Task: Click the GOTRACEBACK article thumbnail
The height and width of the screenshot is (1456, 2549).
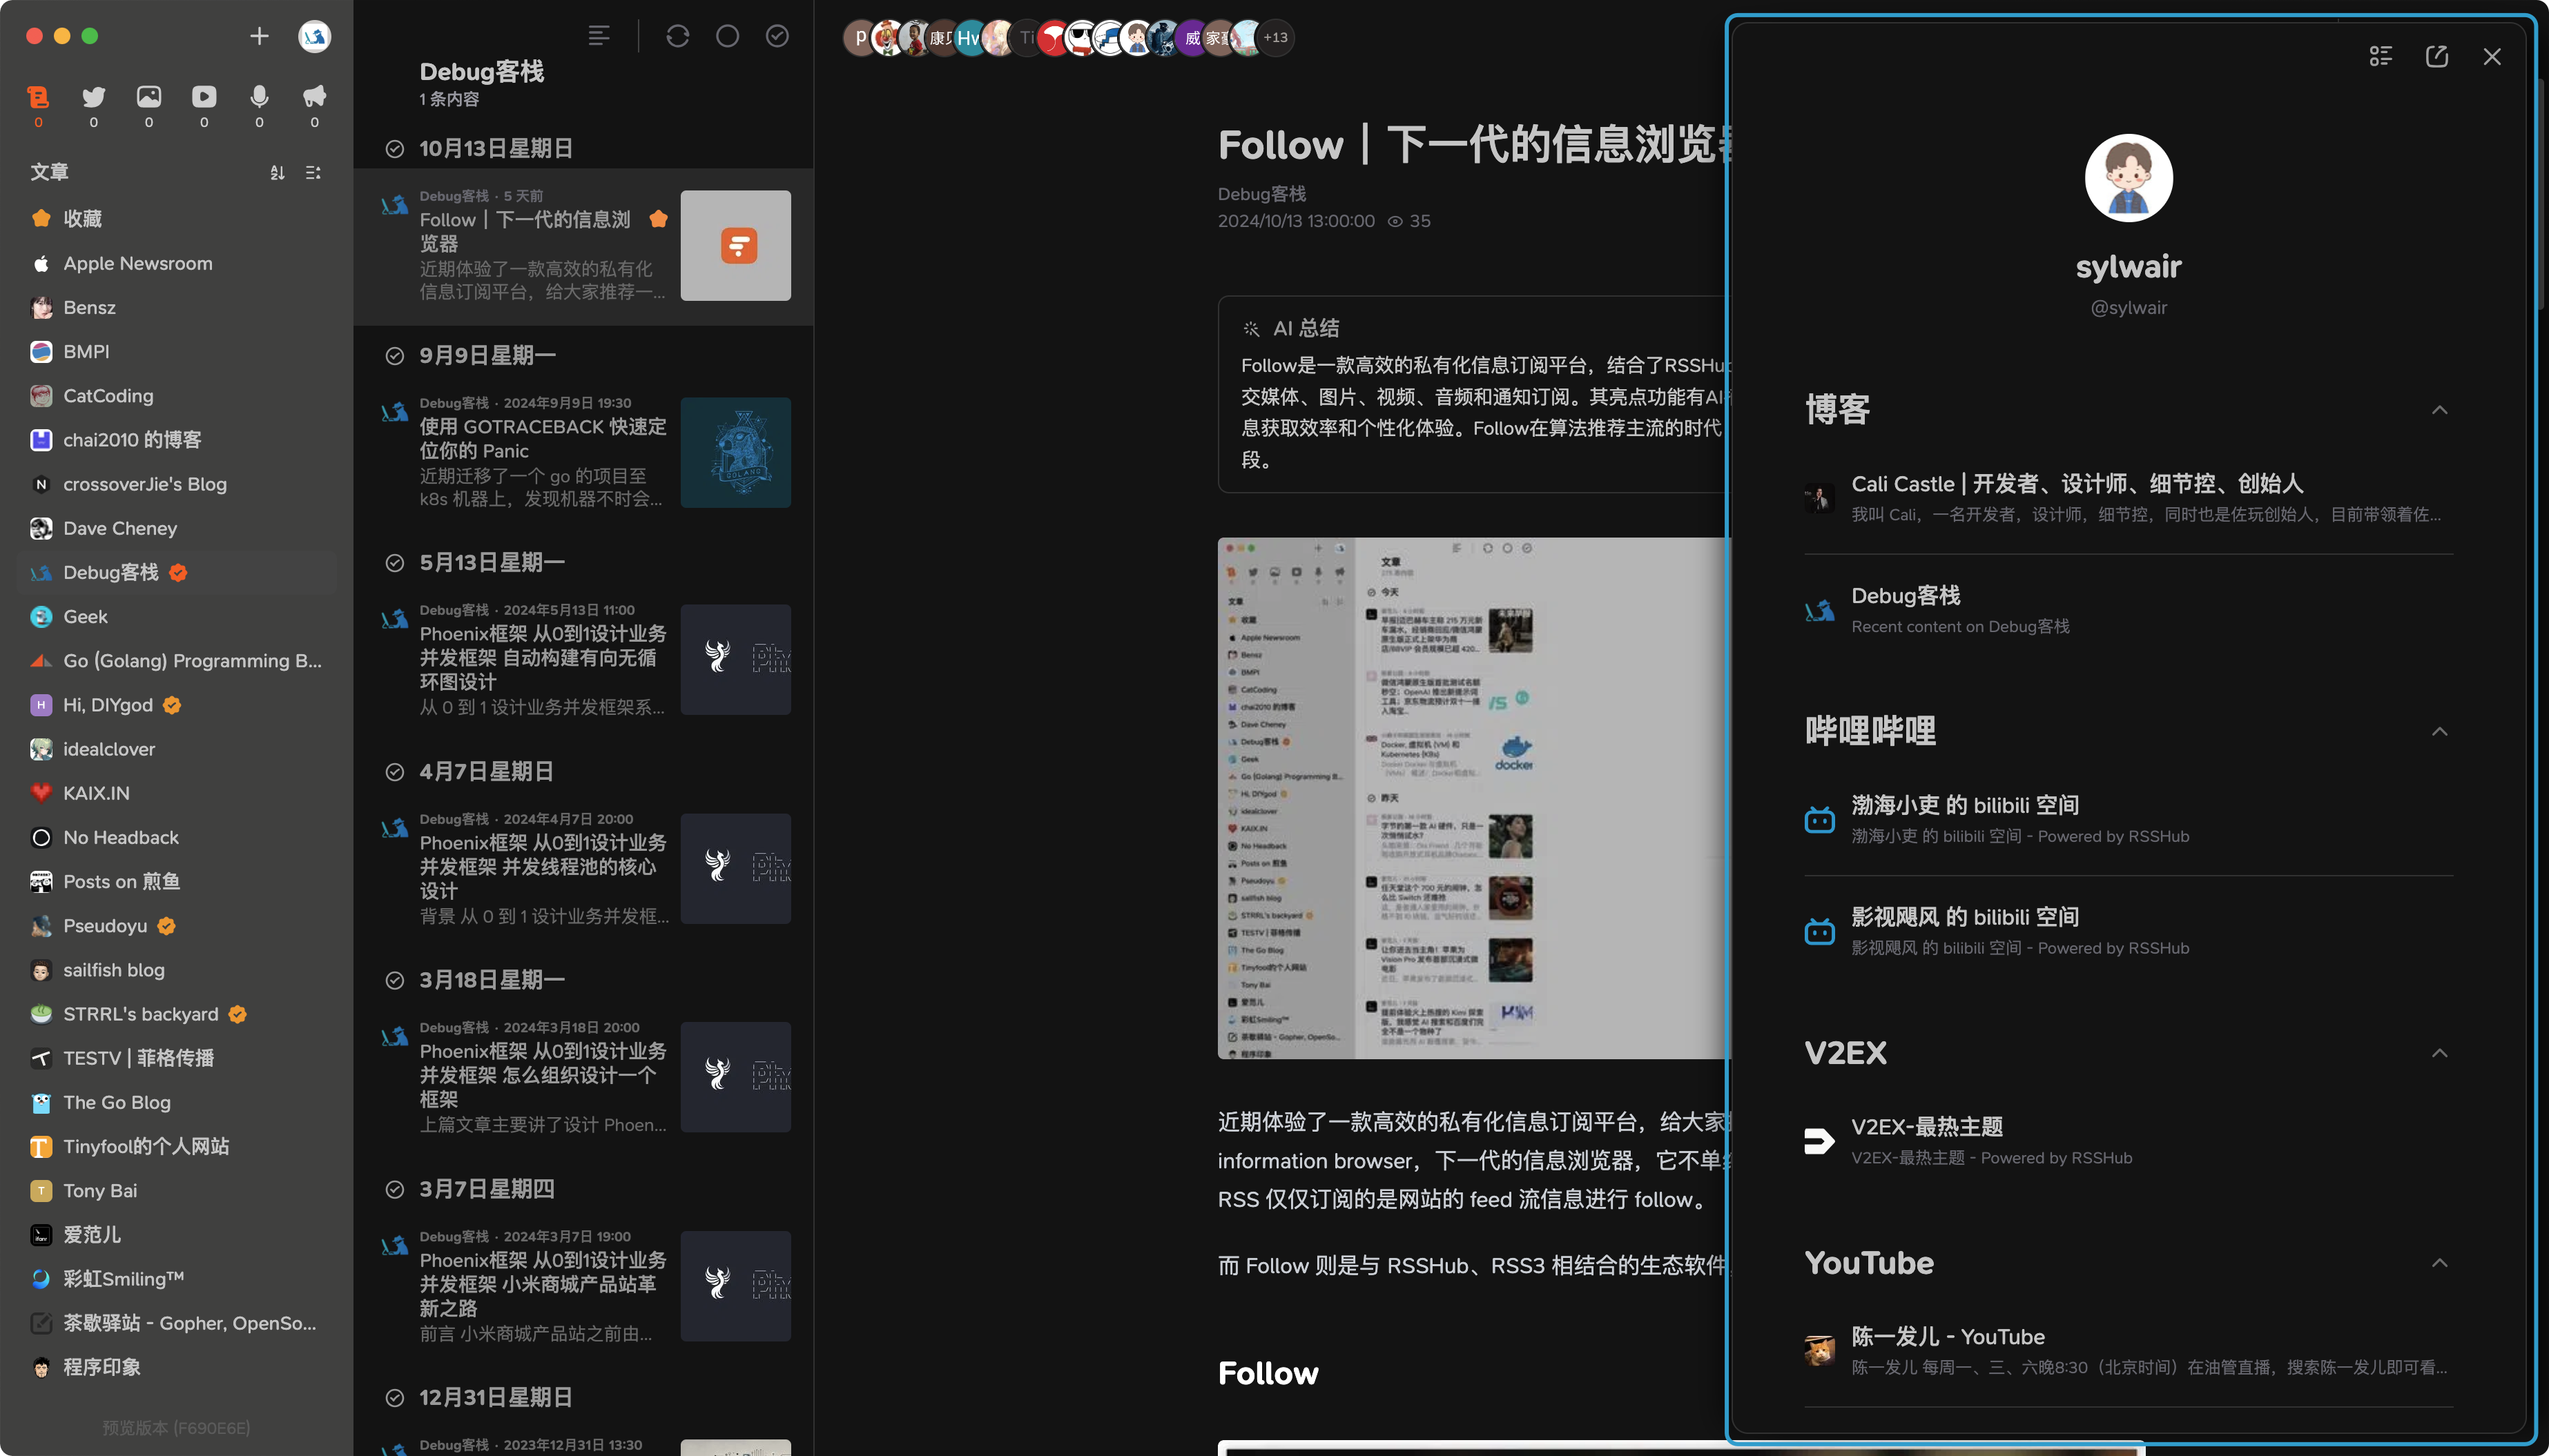Action: tap(735, 453)
